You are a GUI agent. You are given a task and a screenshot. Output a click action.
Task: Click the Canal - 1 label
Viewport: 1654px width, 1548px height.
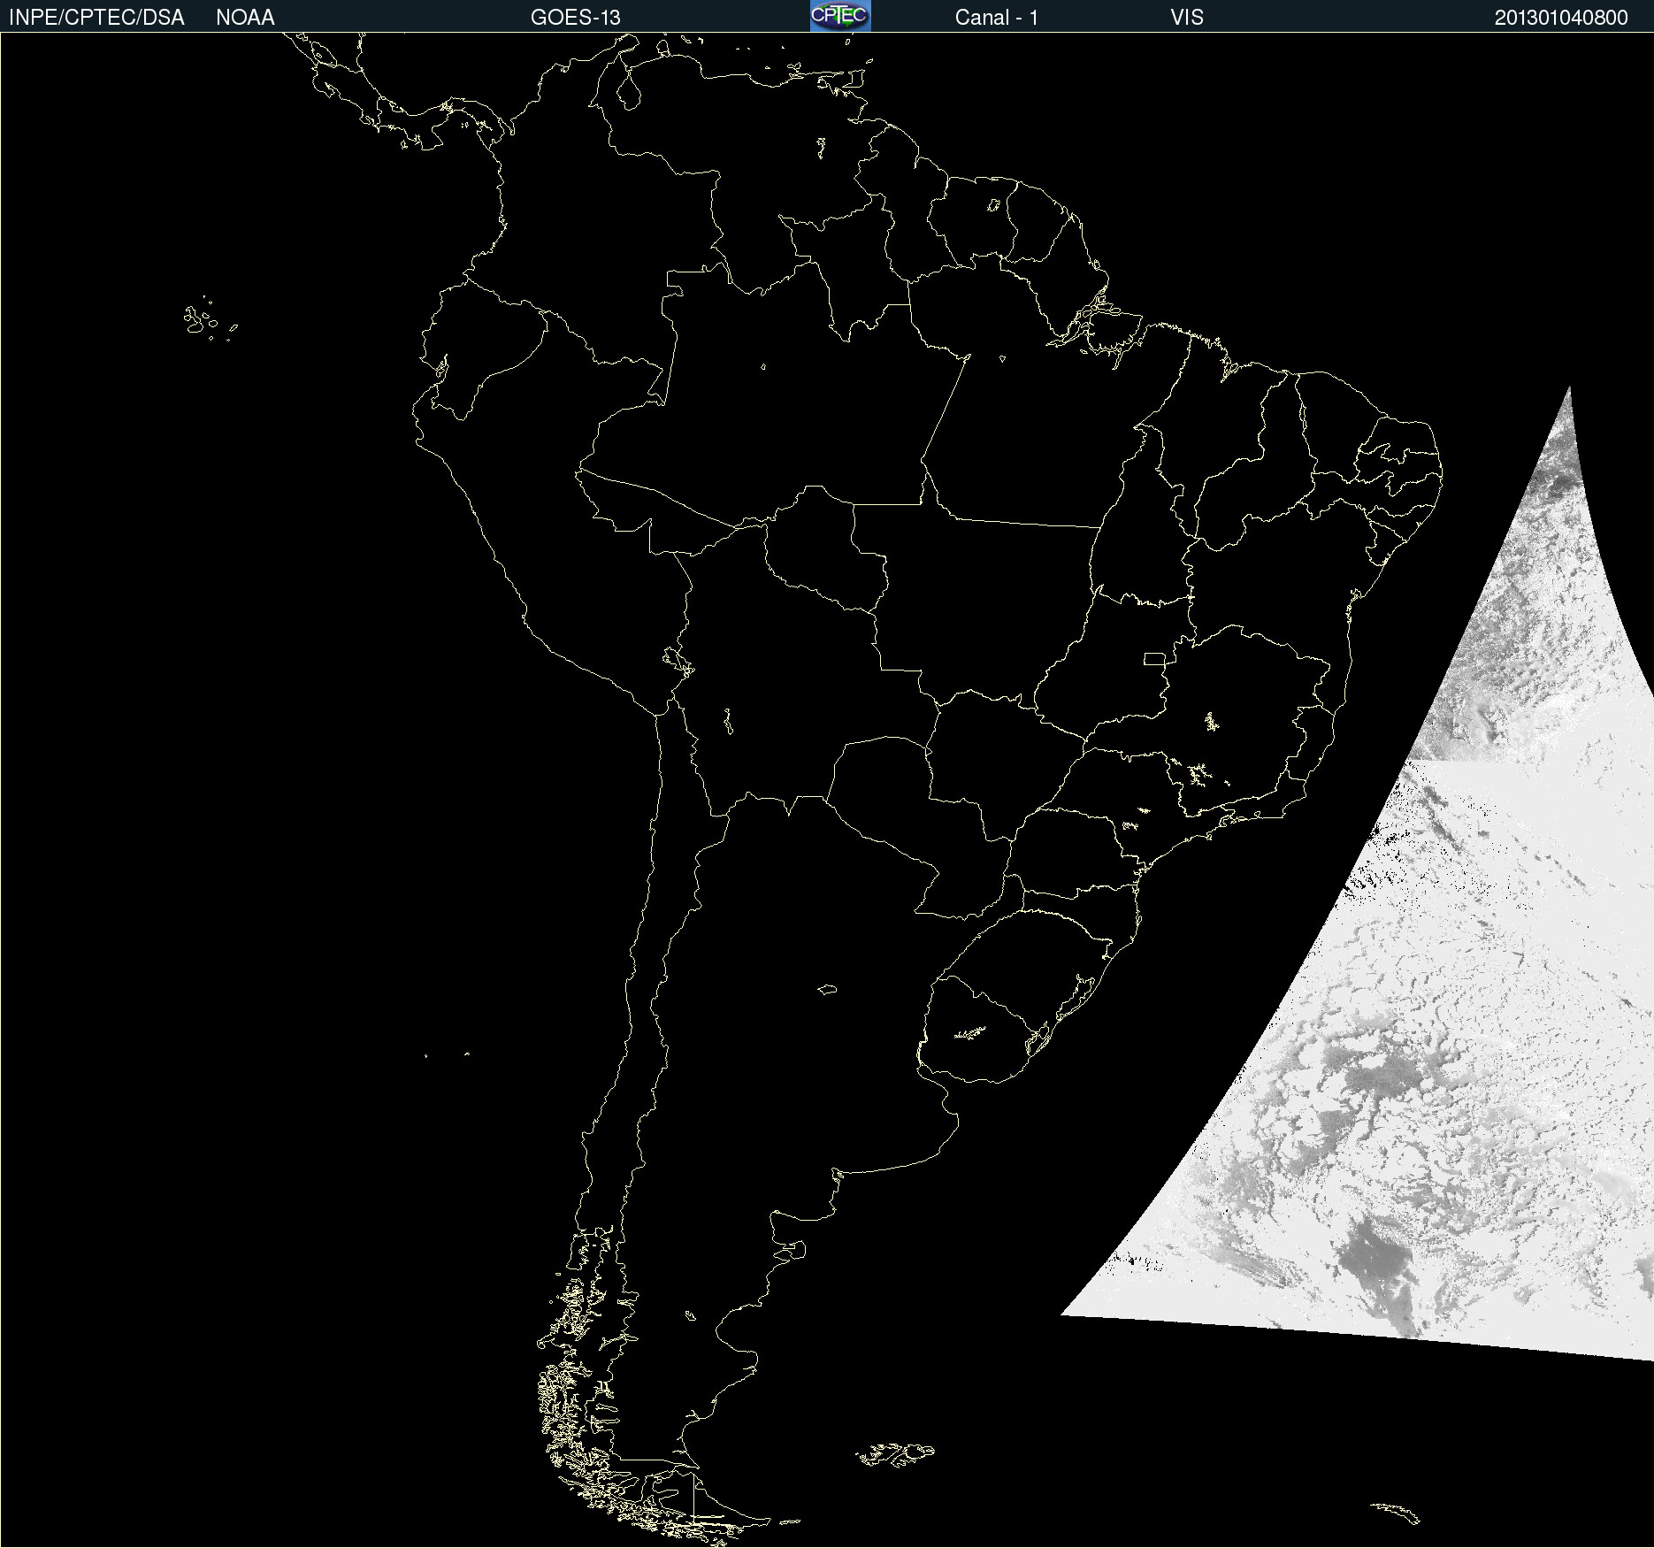pyautogui.click(x=996, y=18)
